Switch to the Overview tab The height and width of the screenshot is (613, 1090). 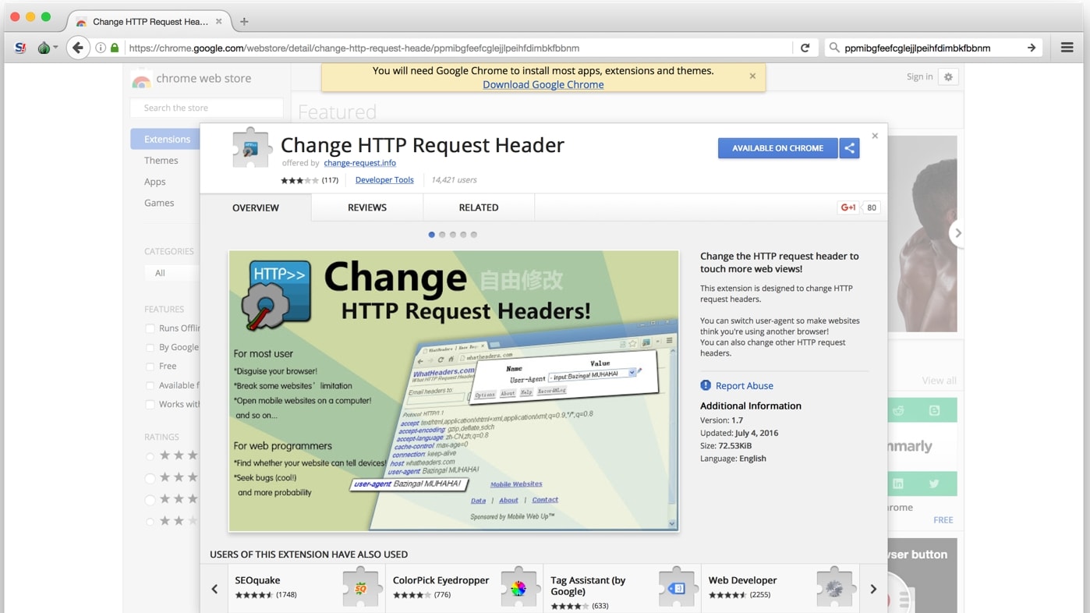[x=256, y=207]
